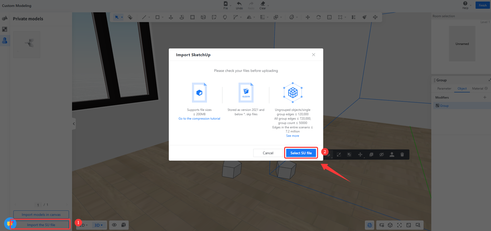Click the delete icon in floating toolbar

coord(402,155)
